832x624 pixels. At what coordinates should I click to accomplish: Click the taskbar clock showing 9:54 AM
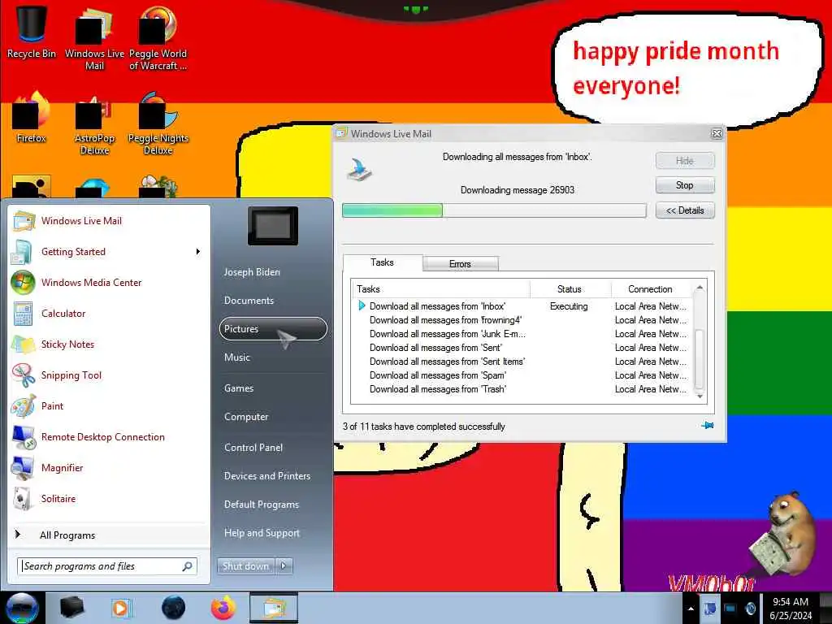tap(791, 609)
